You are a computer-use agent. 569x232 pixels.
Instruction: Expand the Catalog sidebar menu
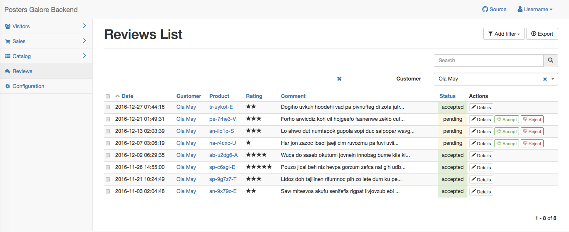(x=46, y=56)
